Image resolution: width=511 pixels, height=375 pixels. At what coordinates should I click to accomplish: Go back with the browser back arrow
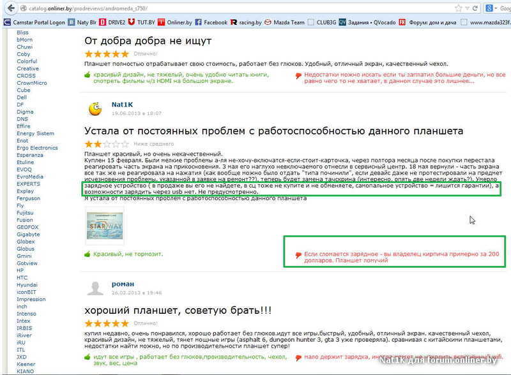11,8
